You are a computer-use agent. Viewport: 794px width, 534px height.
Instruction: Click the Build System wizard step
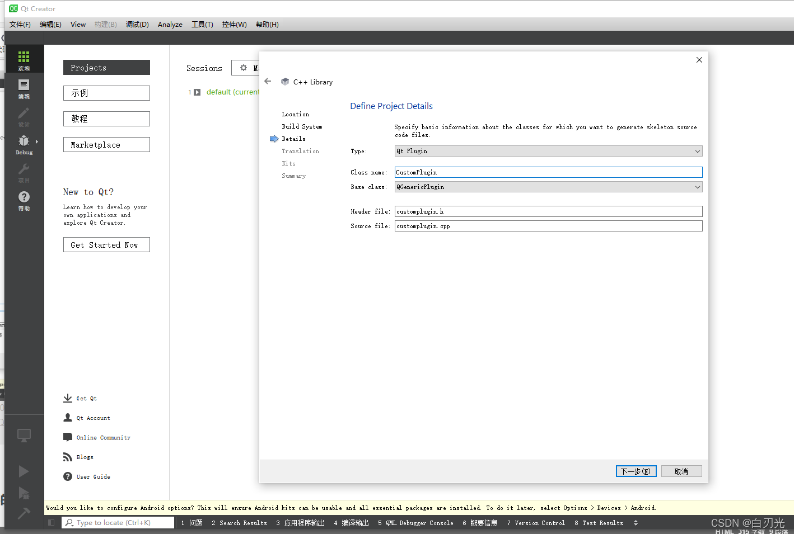pos(302,126)
